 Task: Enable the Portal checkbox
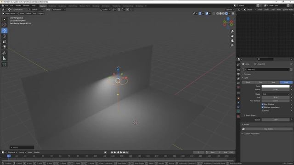(262, 110)
